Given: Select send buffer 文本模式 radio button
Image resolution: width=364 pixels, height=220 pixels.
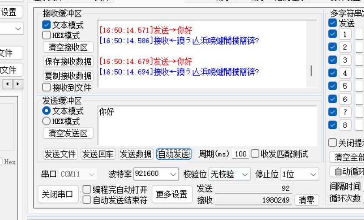Looking at the screenshot, I should 46,111.
